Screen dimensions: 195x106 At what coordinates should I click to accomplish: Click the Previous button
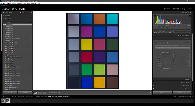coord(162,92)
